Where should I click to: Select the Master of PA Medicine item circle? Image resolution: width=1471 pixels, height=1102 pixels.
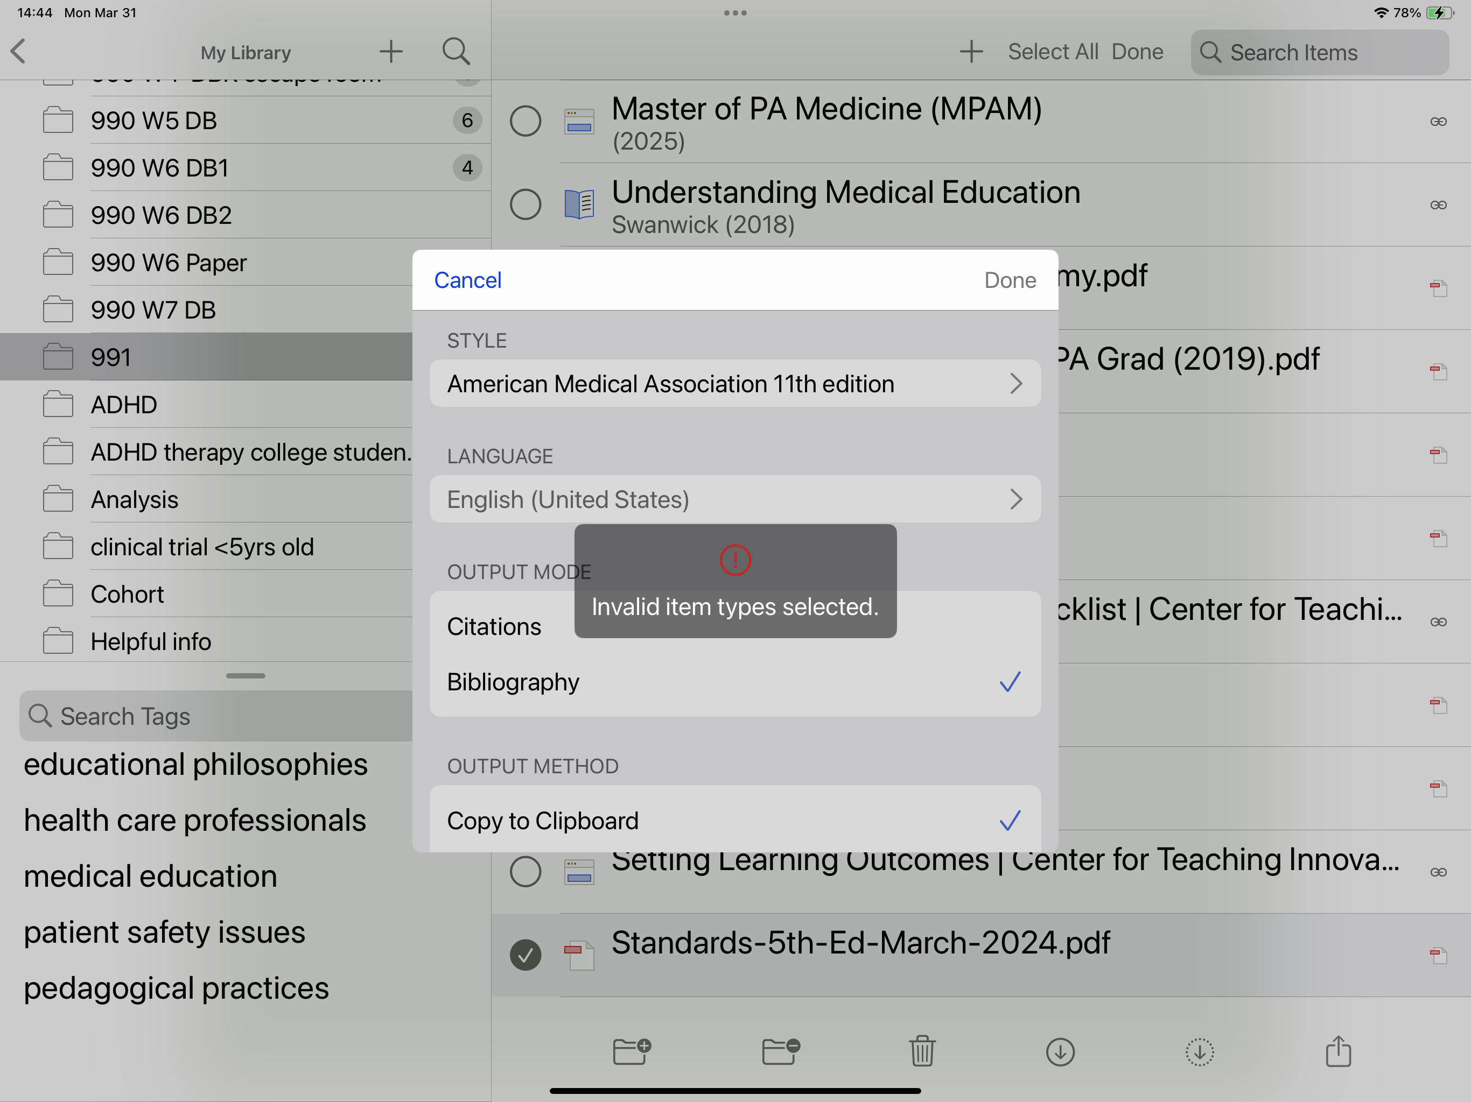point(526,121)
